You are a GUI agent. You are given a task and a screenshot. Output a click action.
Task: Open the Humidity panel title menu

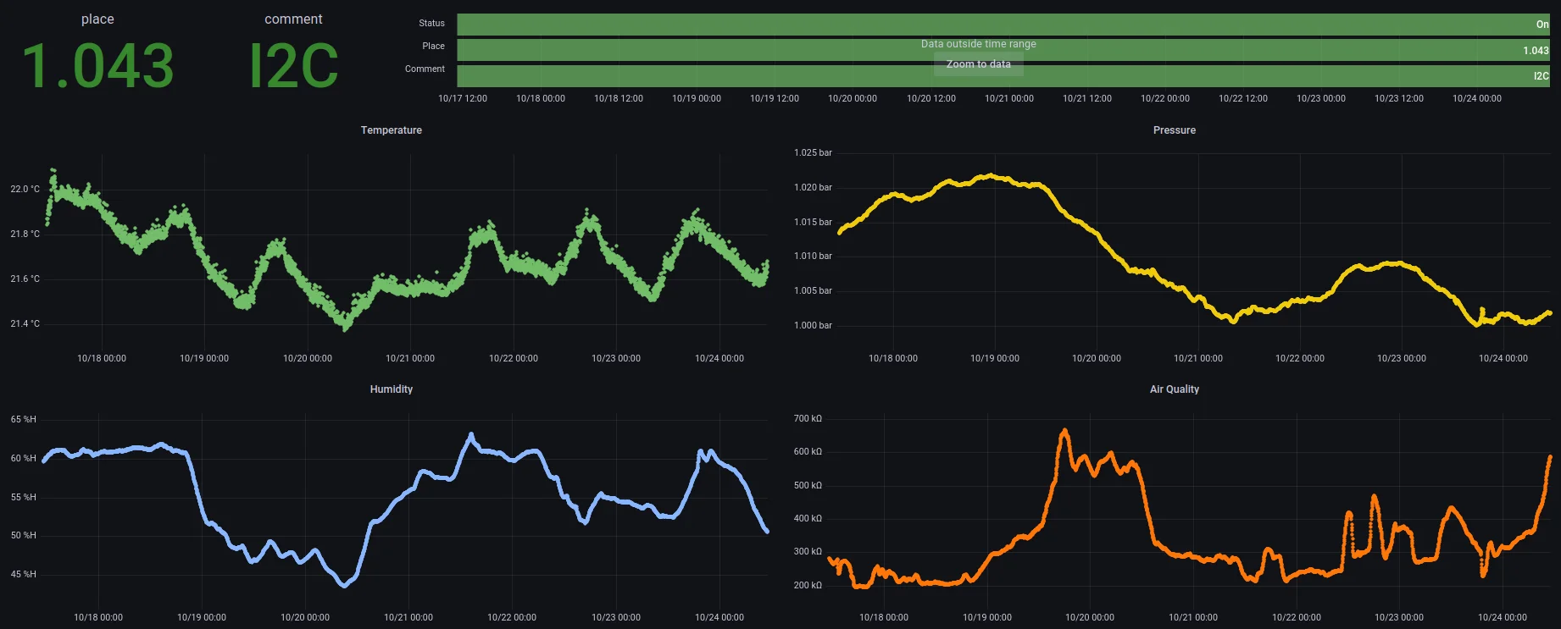[x=391, y=389]
